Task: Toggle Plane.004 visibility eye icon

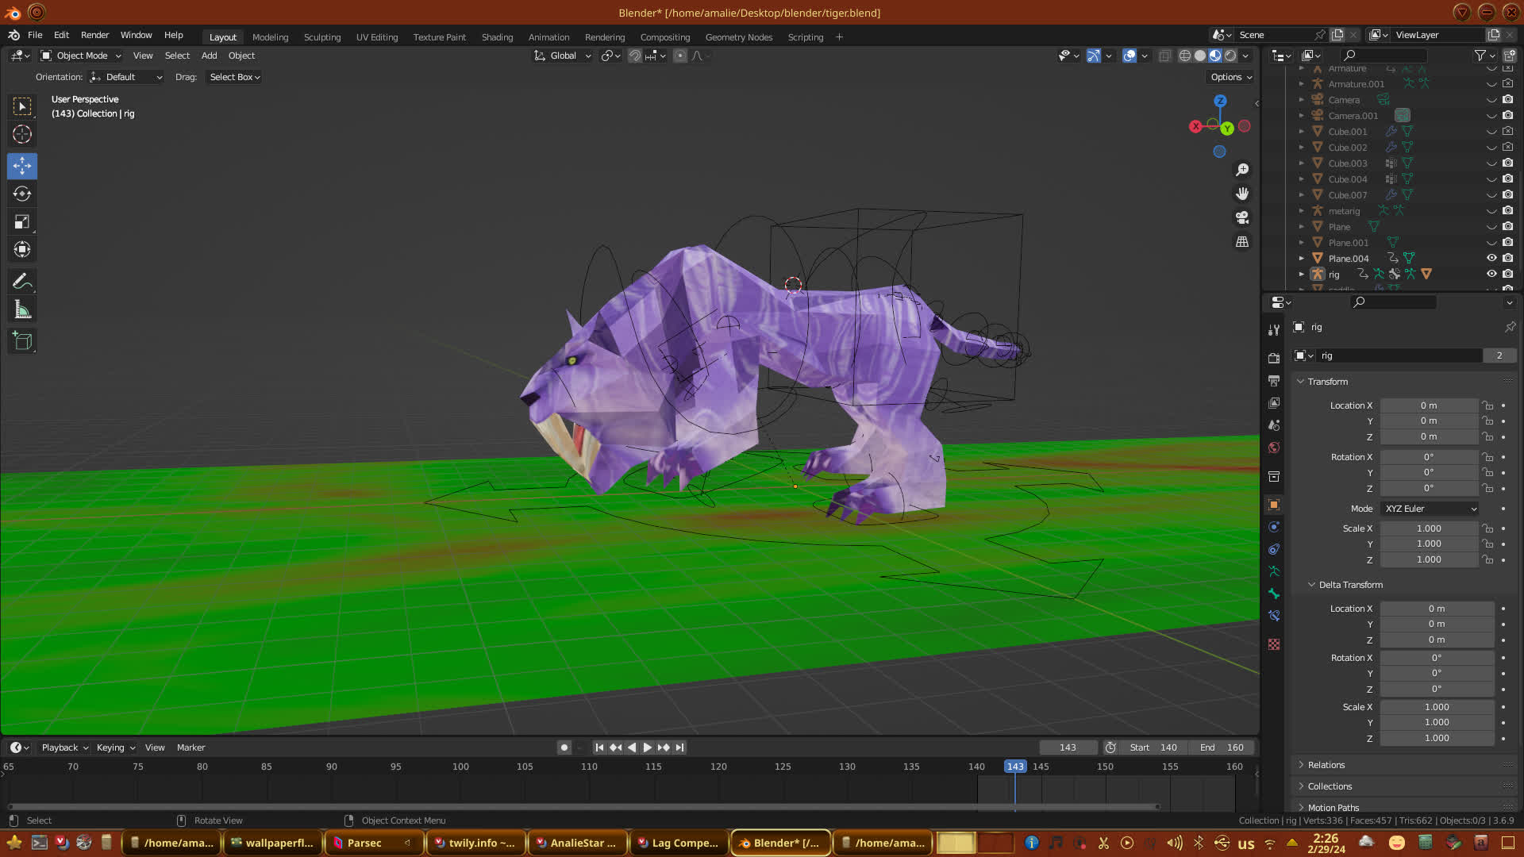Action: pyautogui.click(x=1491, y=258)
